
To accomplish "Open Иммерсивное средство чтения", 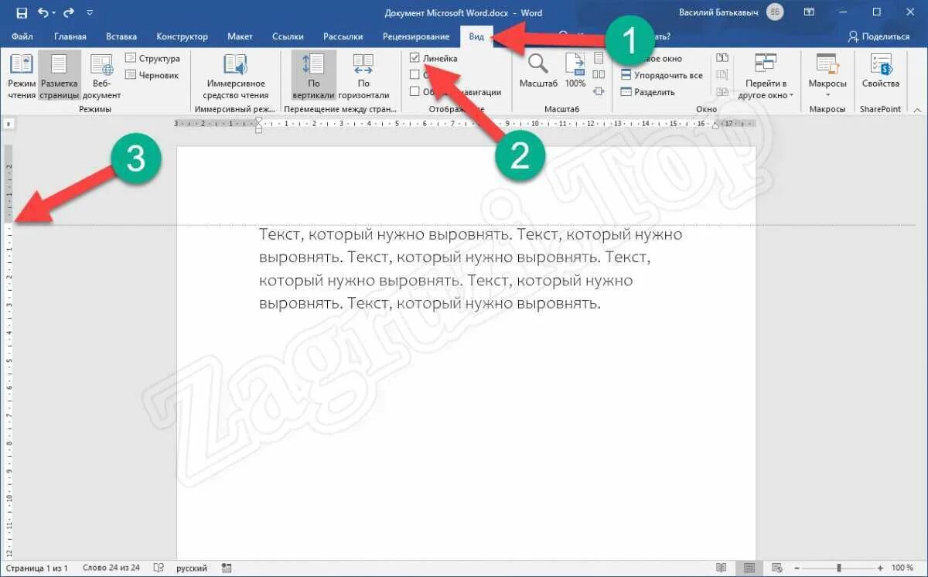I will coord(235,77).
